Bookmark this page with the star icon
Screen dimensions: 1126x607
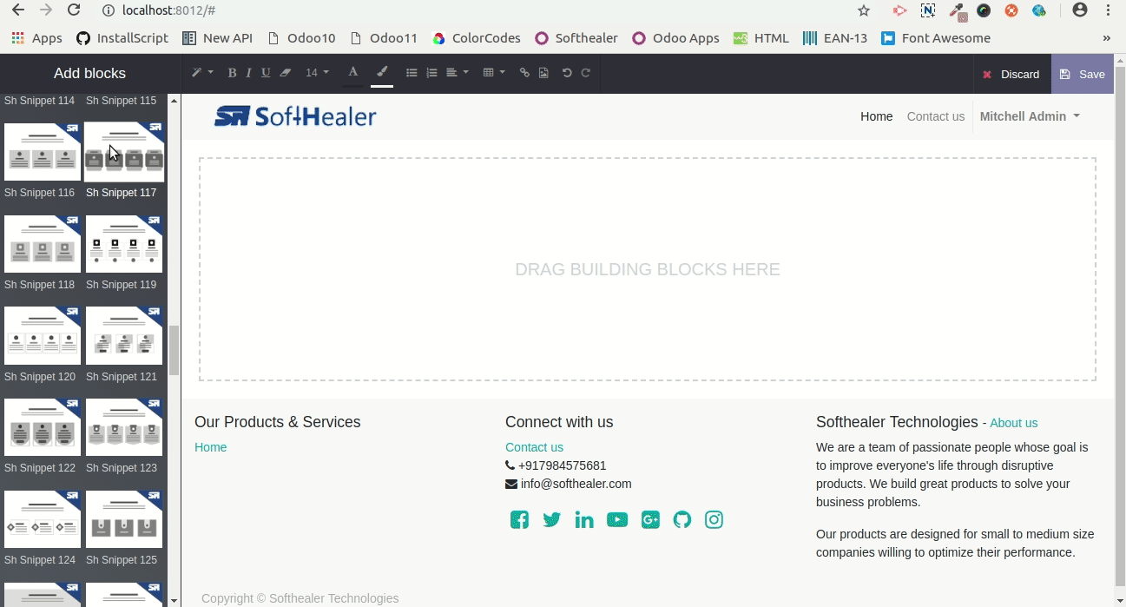point(864,10)
